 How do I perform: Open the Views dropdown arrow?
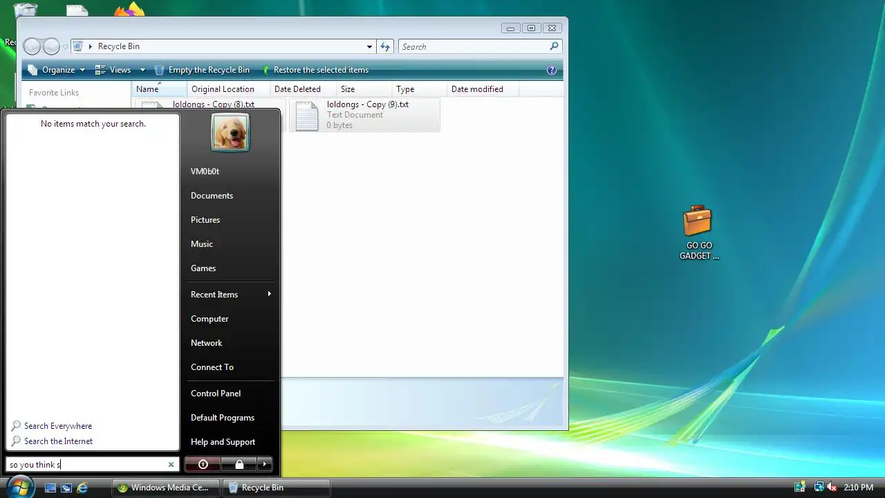(142, 70)
